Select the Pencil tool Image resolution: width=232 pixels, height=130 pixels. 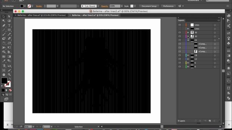(x=9, y=34)
